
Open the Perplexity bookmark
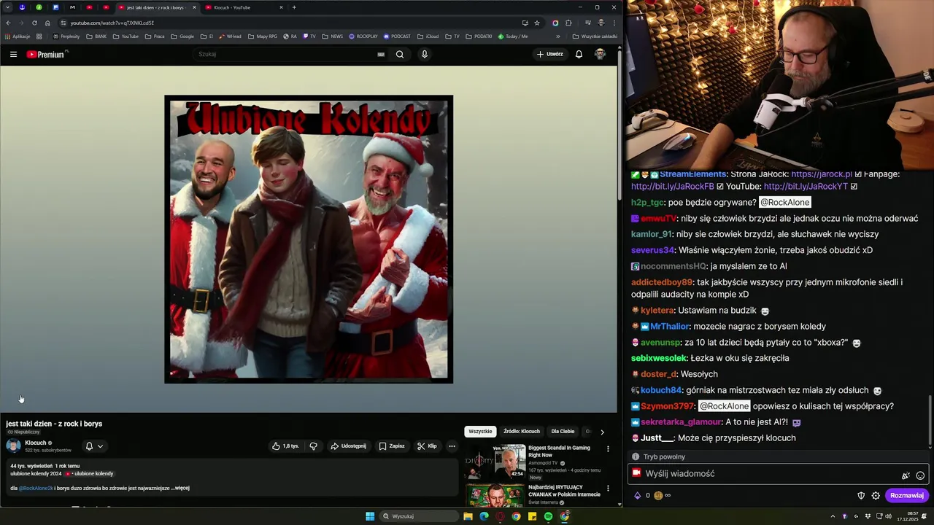(66, 36)
